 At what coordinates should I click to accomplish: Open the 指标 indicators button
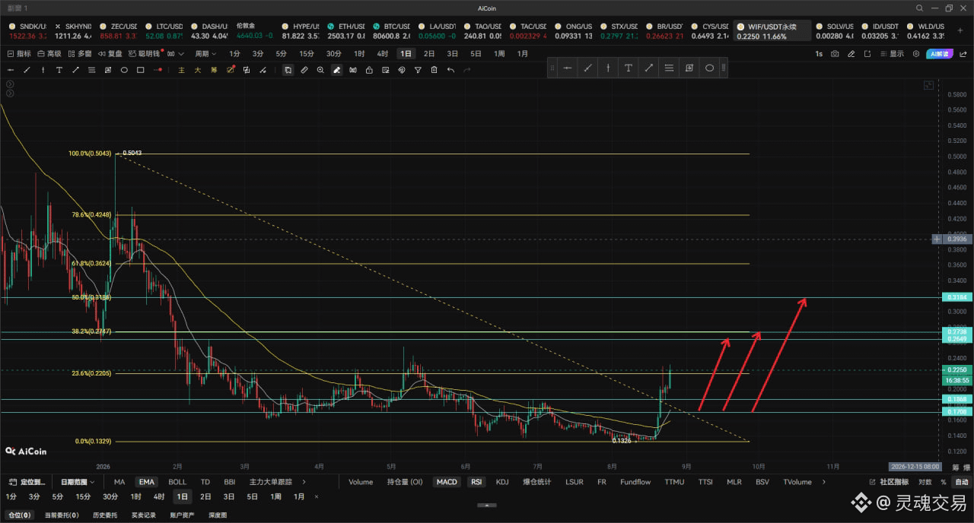click(x=19, y=54)
